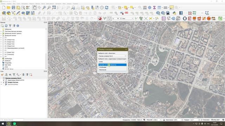
Task: Save project with floppy disk icon
Action: tap(13, 8)
